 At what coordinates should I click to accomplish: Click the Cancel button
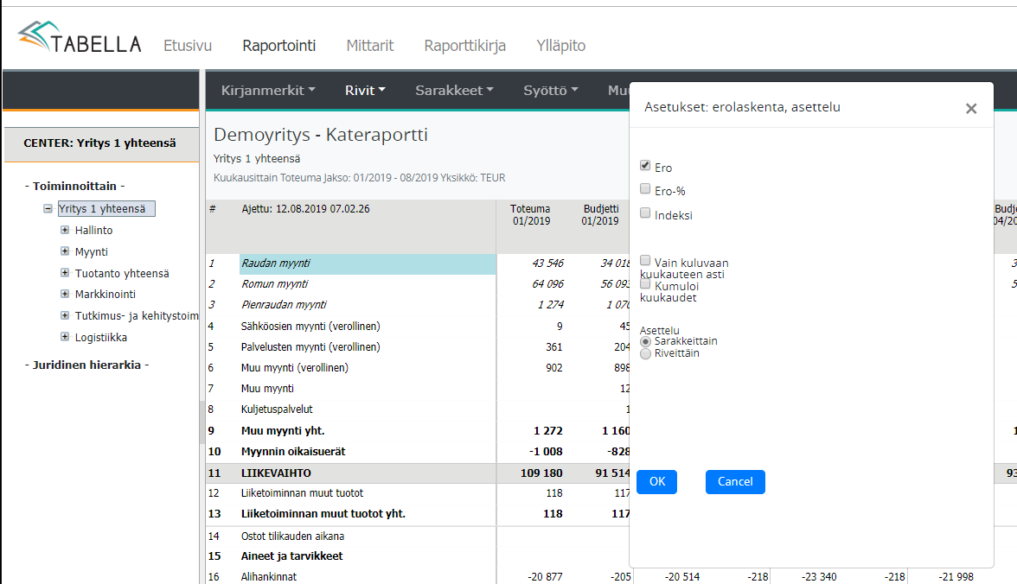point(735,482)
